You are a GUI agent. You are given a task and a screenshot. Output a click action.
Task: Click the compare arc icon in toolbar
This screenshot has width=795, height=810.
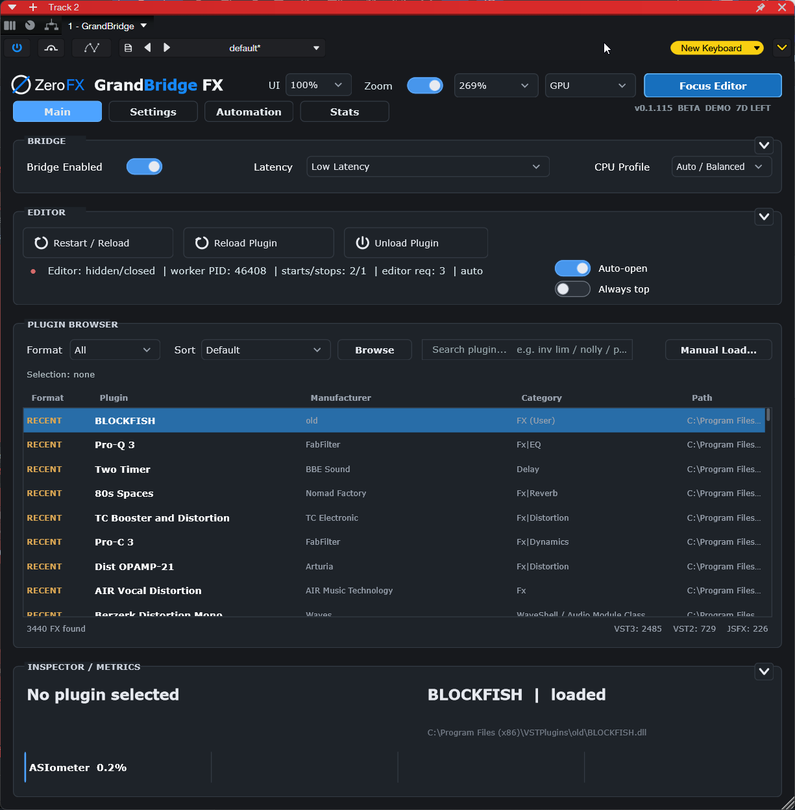click(x=51, y=47)
